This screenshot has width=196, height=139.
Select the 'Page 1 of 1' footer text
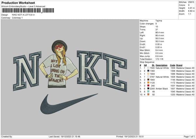coord(189,136)
